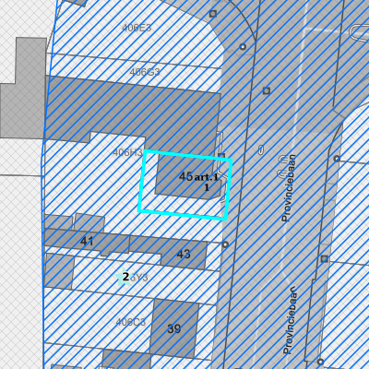
Task: Click building labeled 41
Action: coord(87,242)
